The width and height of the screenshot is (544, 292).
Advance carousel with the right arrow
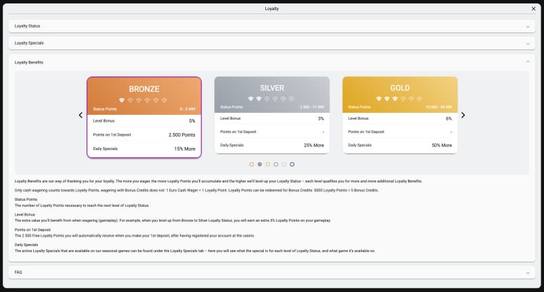463,116
